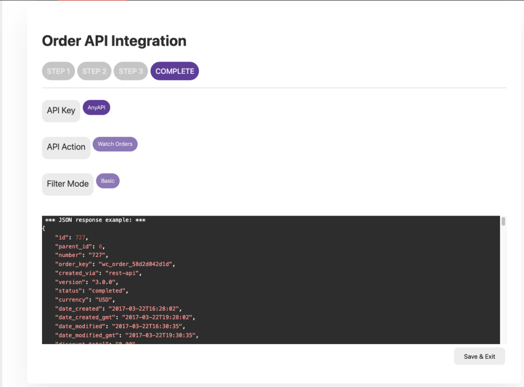Open the STEP 3 tab
The height and width of the screenshot is (387, 524).
coord(130,71)
